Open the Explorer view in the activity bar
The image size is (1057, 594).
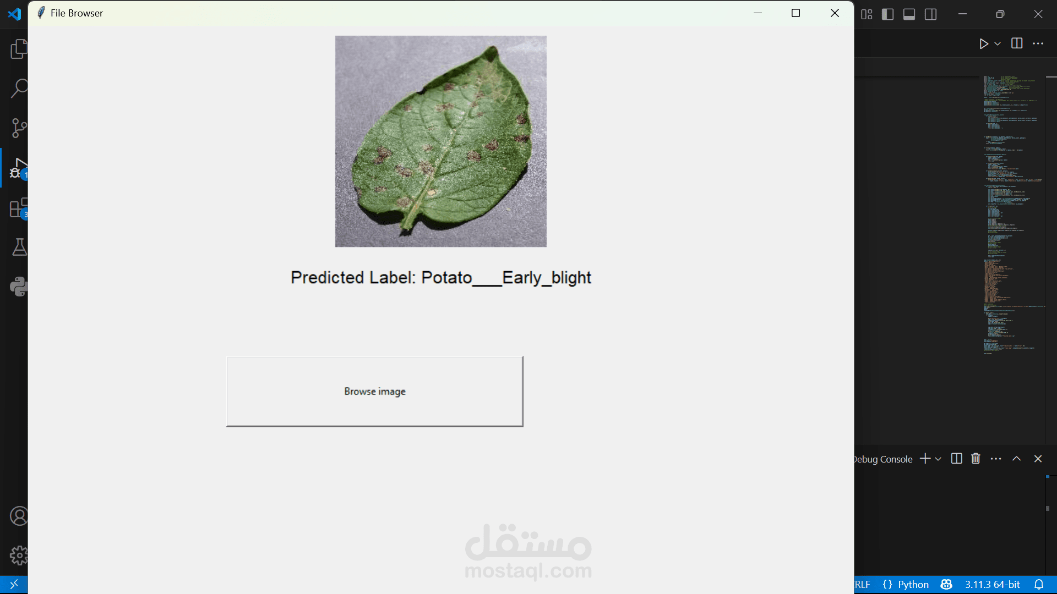(19, 49)
